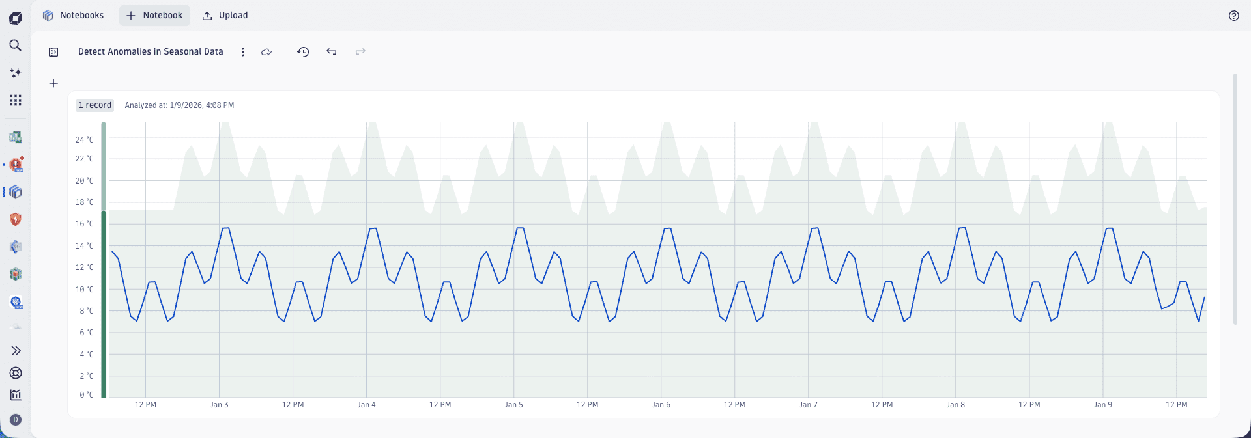Redo the last change
This screenshot has width=1251, height=438.
tap(360, 52)
